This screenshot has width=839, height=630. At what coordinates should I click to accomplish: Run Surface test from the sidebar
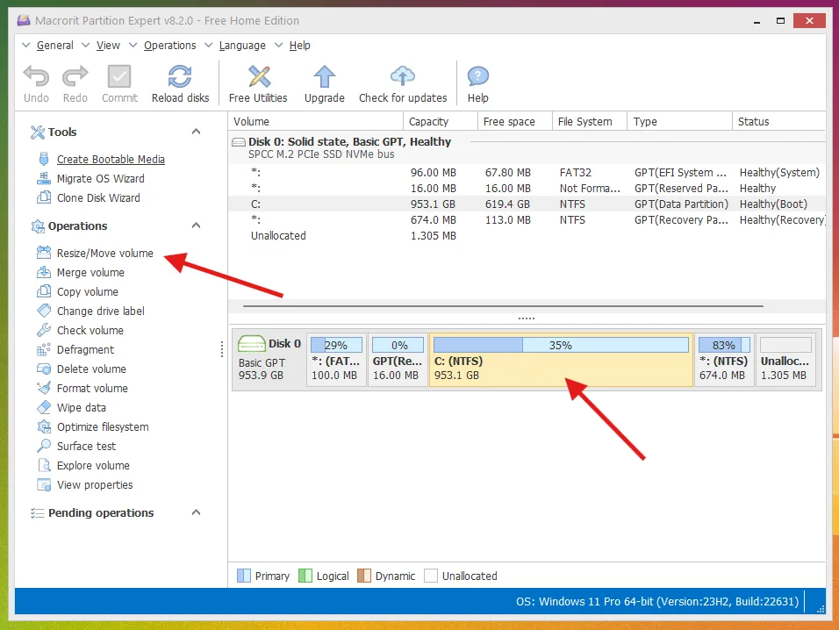(x=86, y=447)
